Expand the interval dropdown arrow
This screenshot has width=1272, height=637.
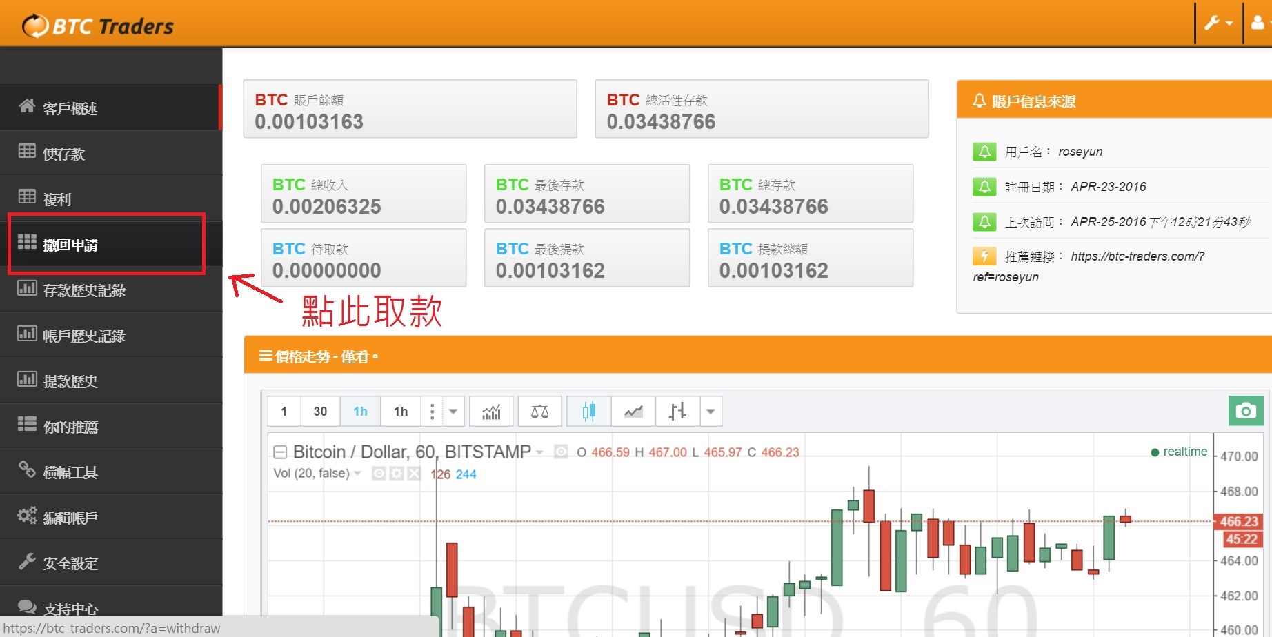pyautogui.click(x=453, y=412)
